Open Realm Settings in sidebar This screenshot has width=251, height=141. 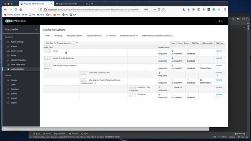(x=17, y=42)
